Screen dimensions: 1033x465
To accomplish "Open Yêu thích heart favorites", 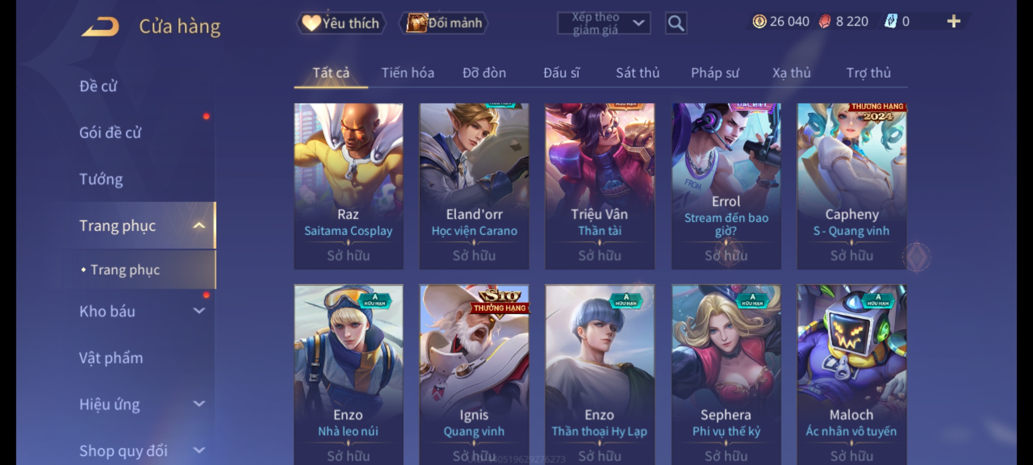I will click(x=341, y=23).
